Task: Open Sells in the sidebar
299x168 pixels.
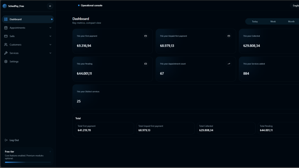Action: click(x=28, y=36)
